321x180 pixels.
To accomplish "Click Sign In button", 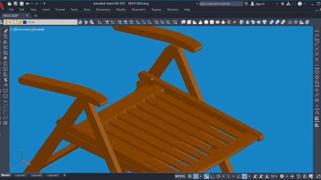I will [257, 3].
